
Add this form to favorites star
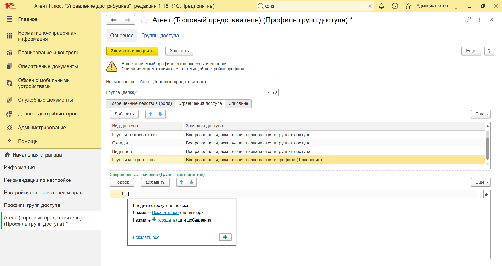tap(144, 20)
